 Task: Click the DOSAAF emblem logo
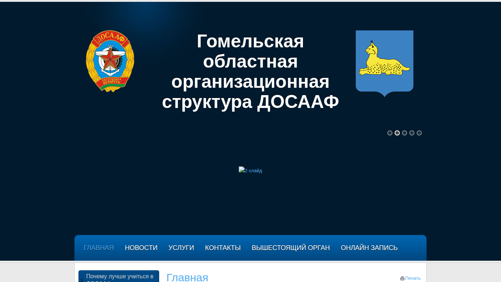tap(110, 61)
